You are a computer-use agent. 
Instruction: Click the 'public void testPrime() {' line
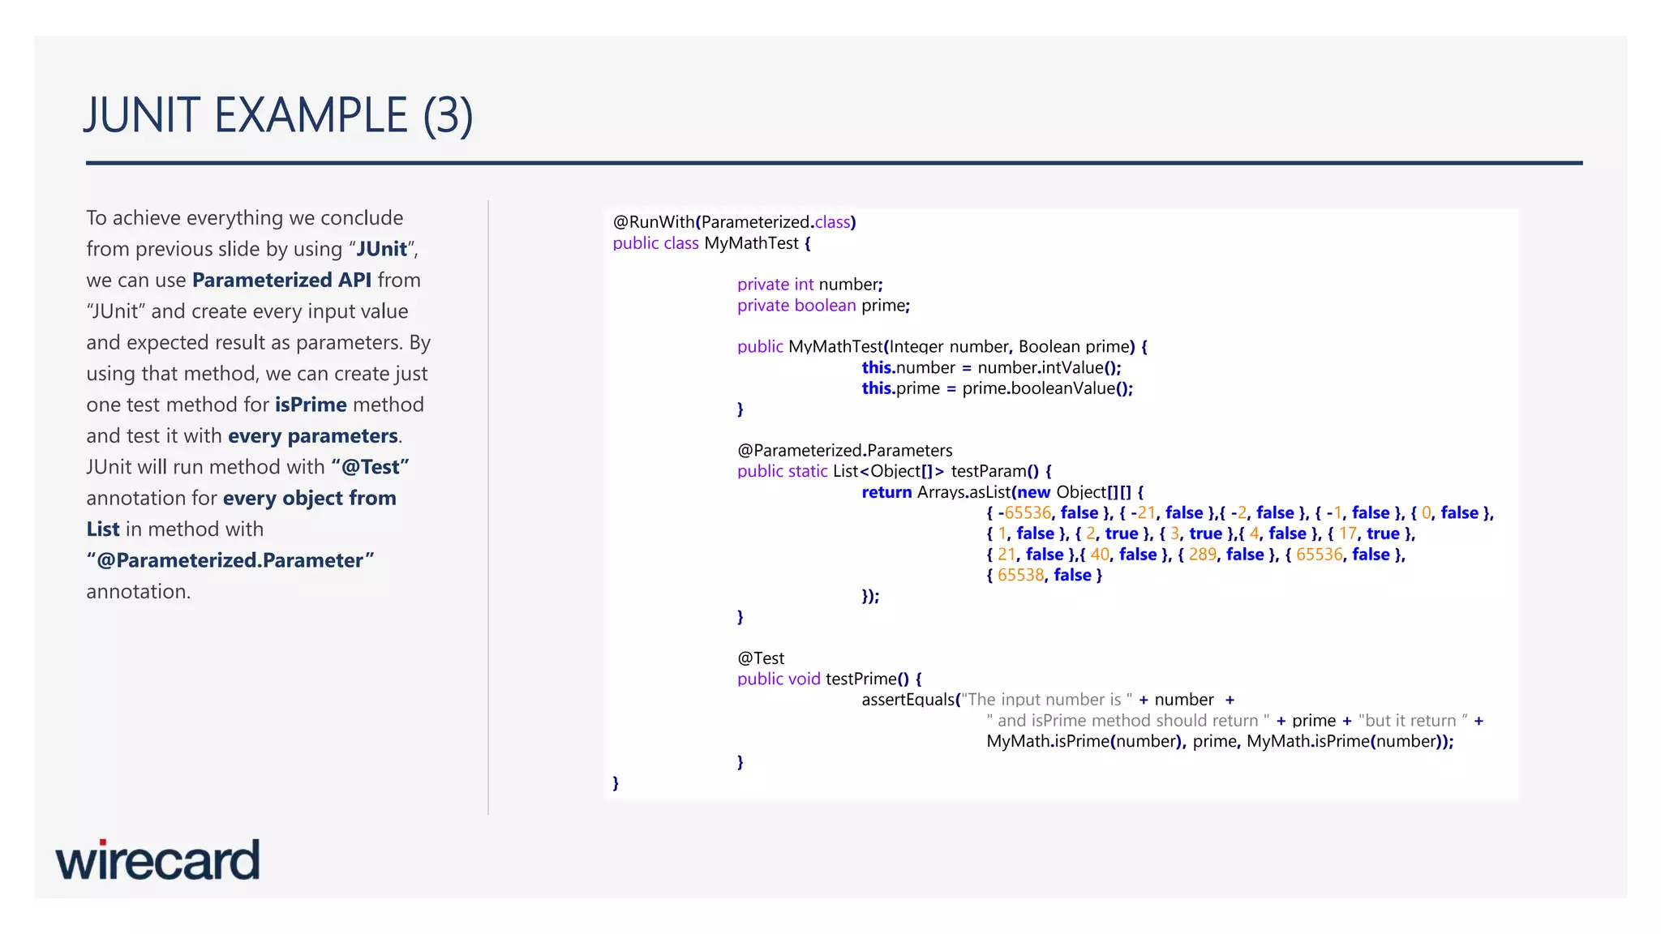pos(829,679)
